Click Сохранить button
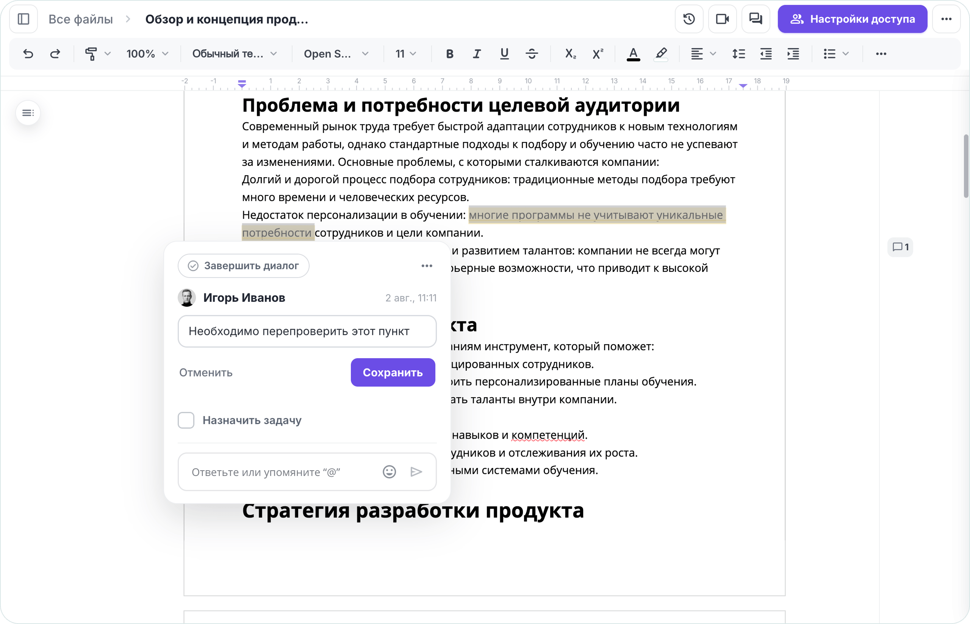 (x=393, y=372)
